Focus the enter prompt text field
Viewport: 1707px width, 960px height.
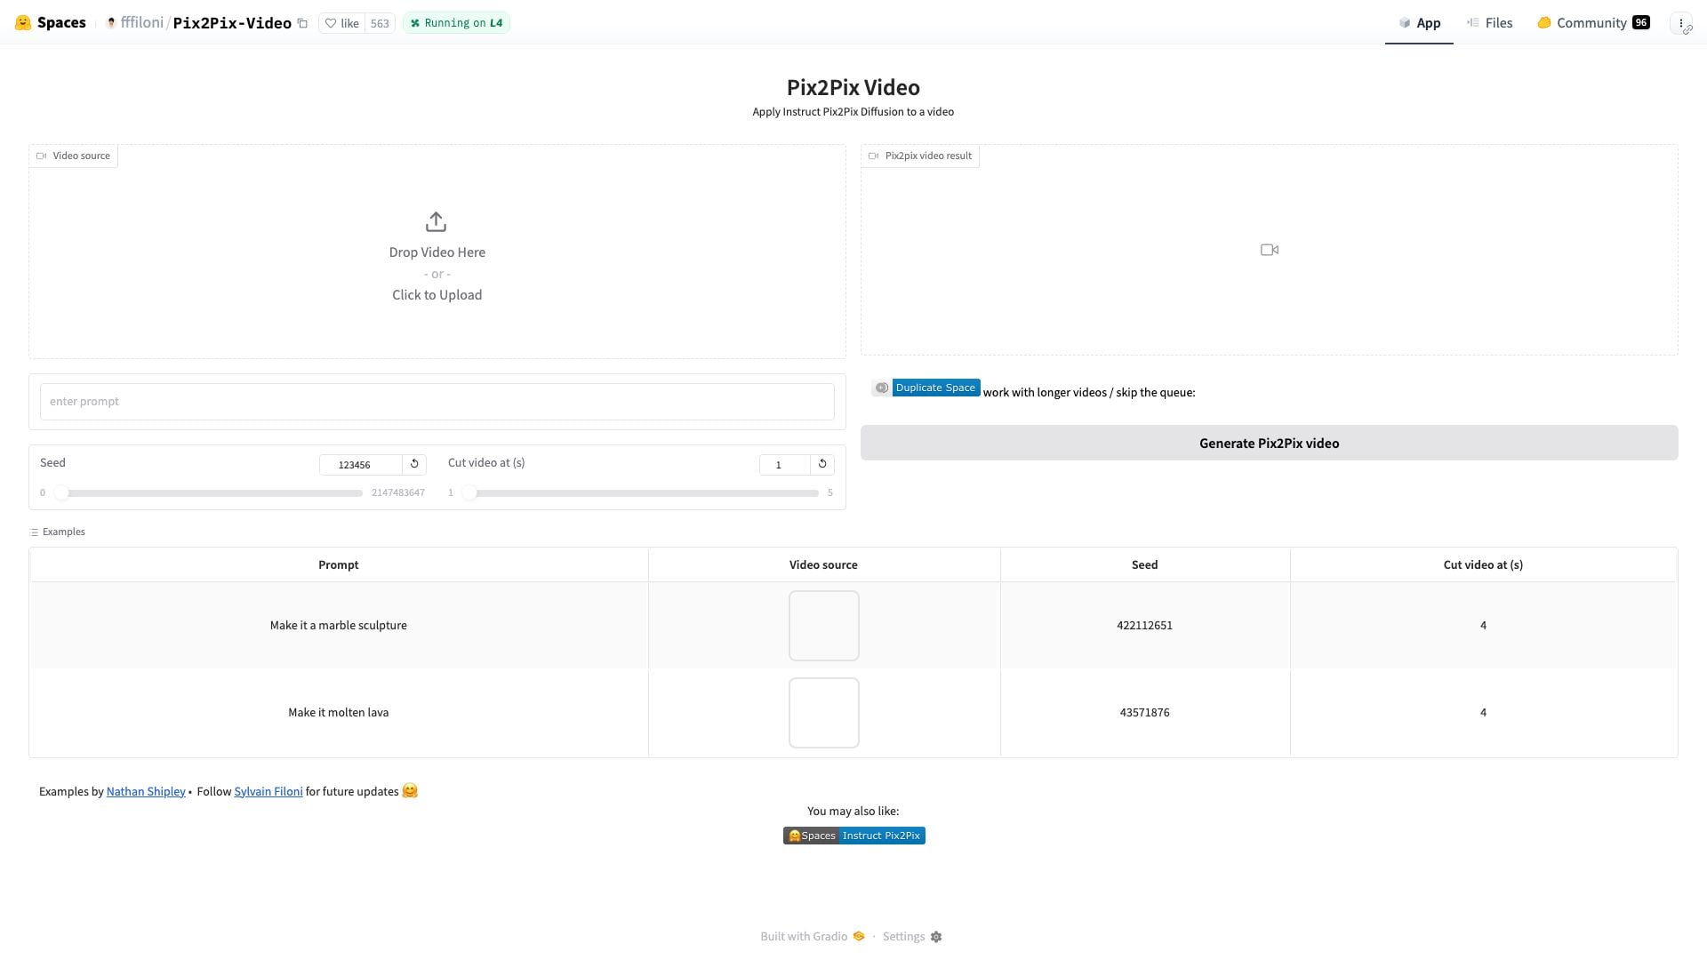tap(437, 402)
